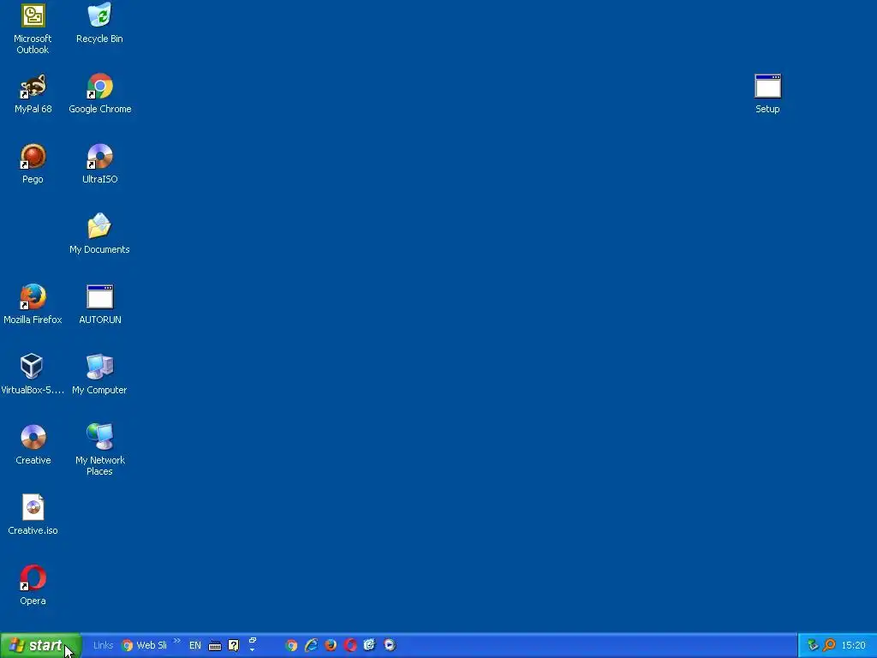Launch Firefox from Quick Launch bar

coord(331,645)
